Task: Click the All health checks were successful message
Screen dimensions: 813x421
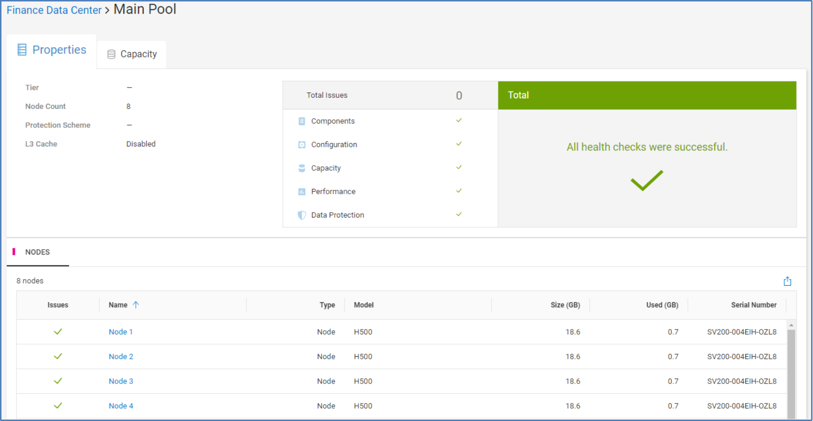Action: (x=647, y=147)
